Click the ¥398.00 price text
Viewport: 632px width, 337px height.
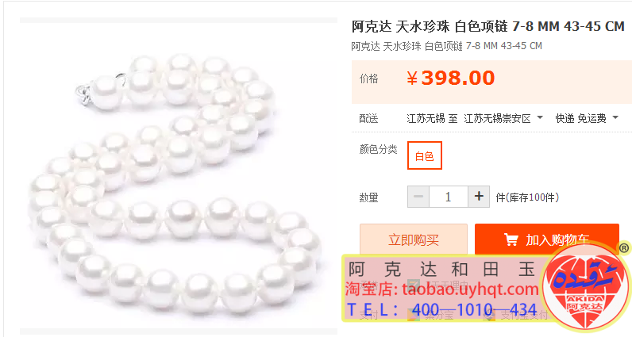click(451, 78)
